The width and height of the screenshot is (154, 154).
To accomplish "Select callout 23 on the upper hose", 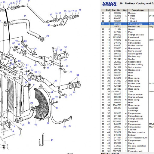I will 25,16.
